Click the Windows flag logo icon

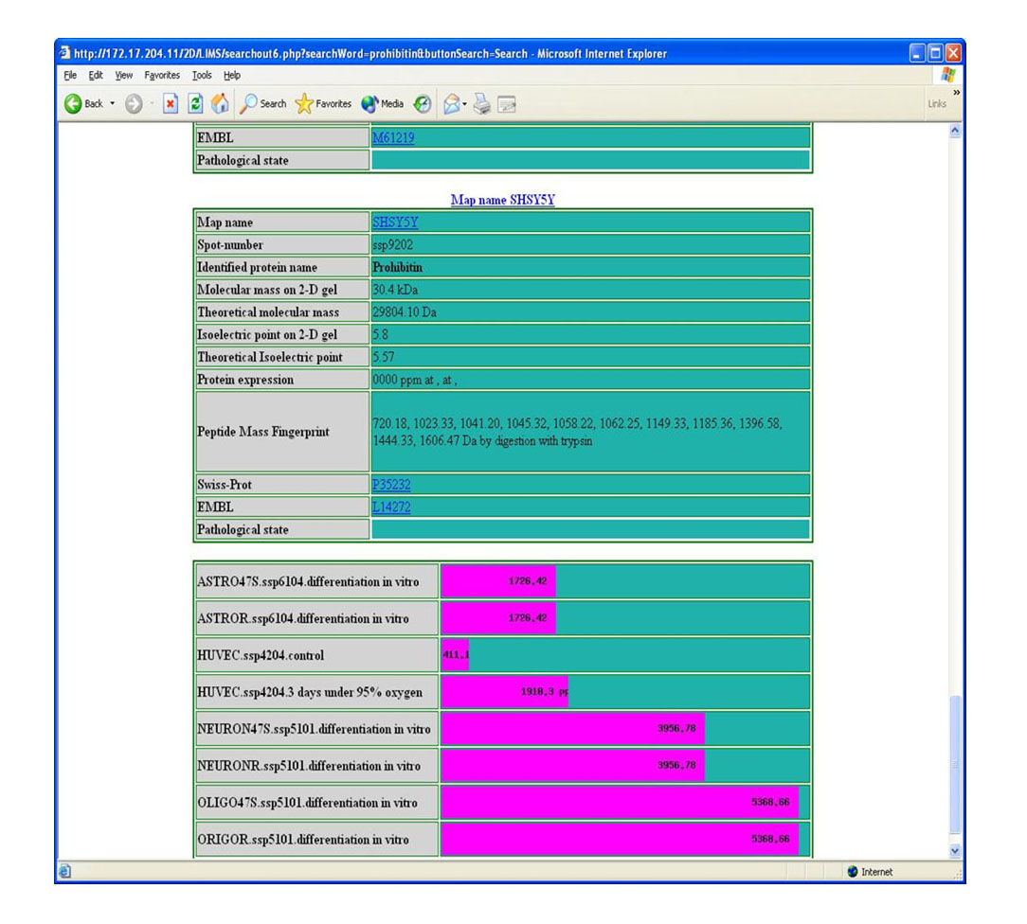pos(947,75)
